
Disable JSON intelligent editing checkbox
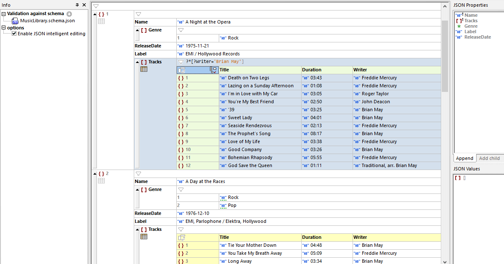[14, 34]
